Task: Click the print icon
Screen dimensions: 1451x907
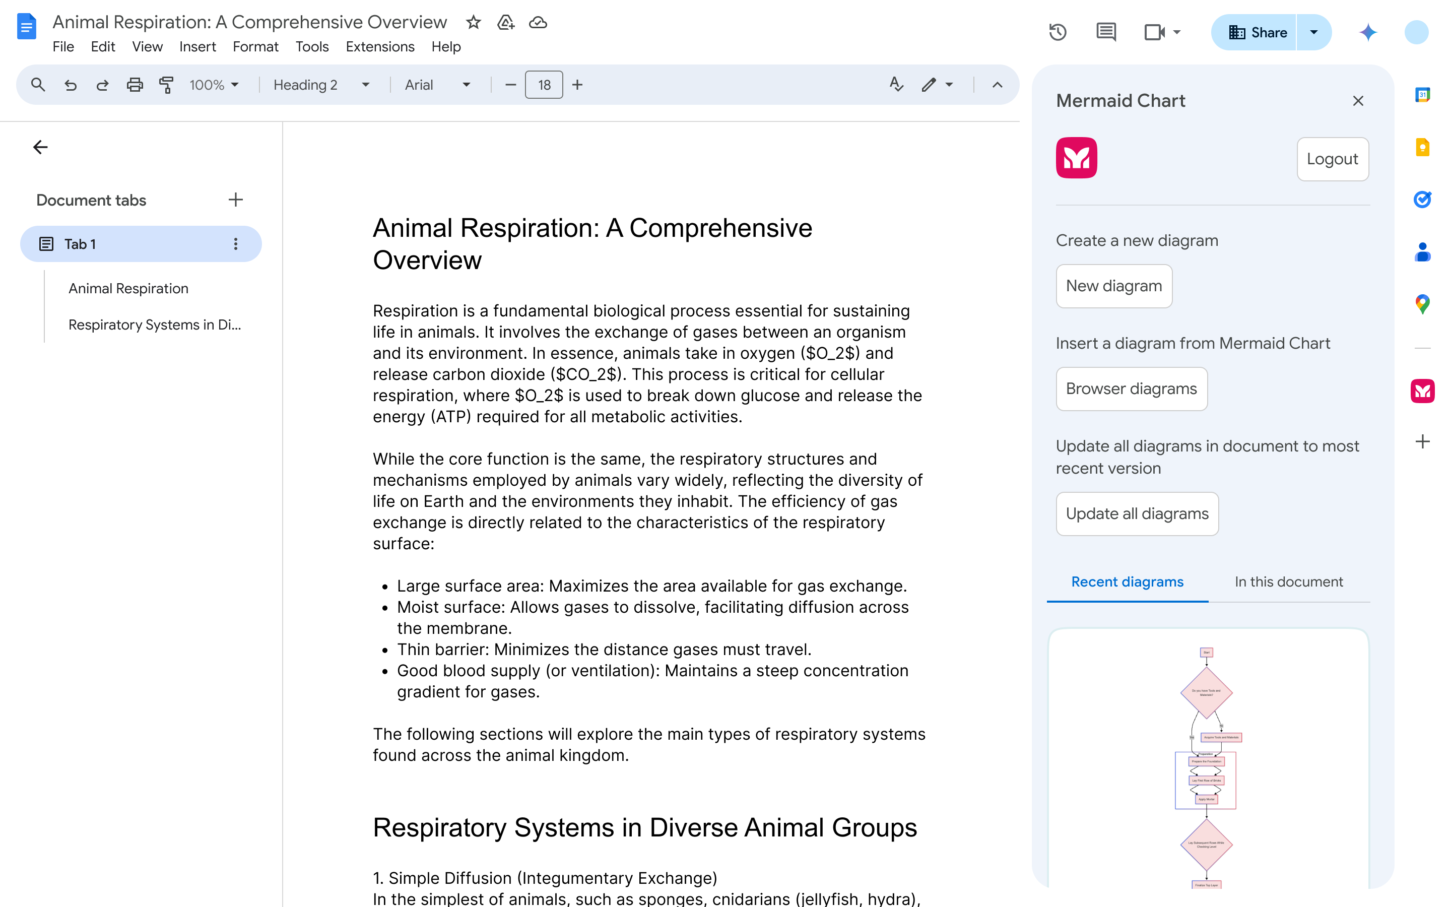Action: (x=135, y=85)
